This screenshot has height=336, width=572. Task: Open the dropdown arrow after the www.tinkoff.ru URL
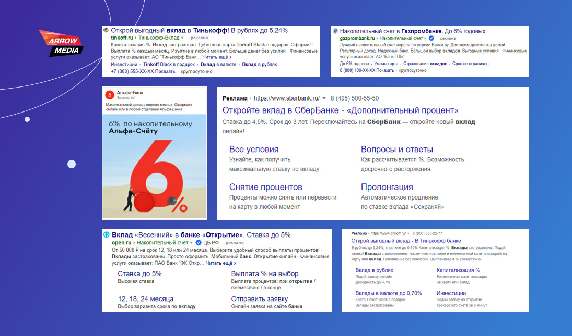coord(408,233)
